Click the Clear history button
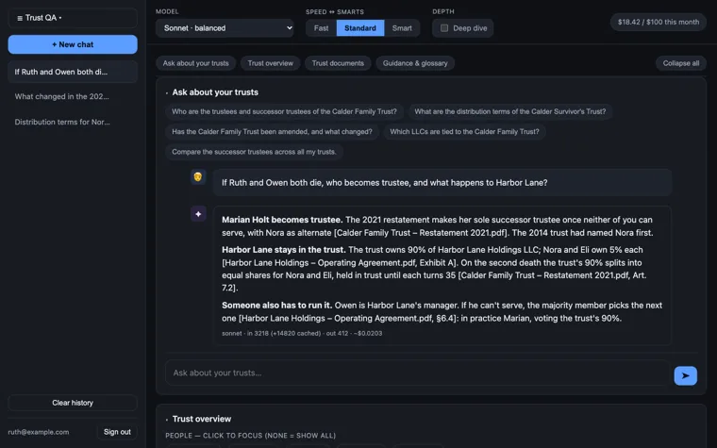 73,403
